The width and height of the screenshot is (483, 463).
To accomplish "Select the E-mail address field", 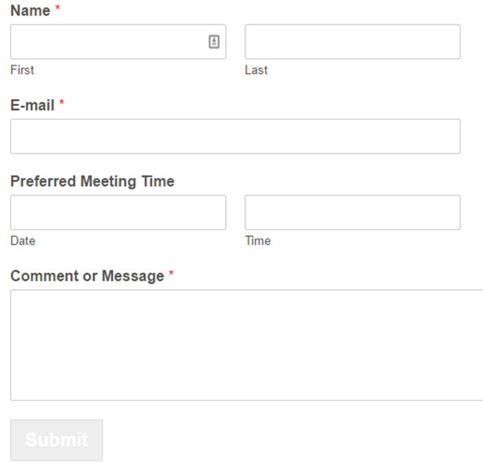I will coord(235,136).
